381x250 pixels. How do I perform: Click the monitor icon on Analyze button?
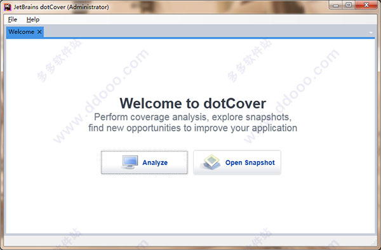(x=130, y=162)
